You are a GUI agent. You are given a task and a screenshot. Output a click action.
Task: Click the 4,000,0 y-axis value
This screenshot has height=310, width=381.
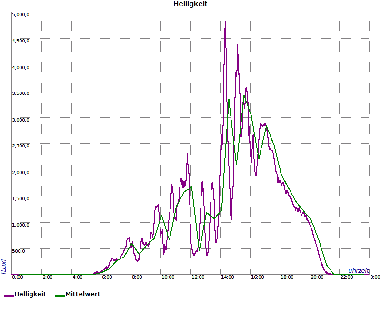point(20,67)
